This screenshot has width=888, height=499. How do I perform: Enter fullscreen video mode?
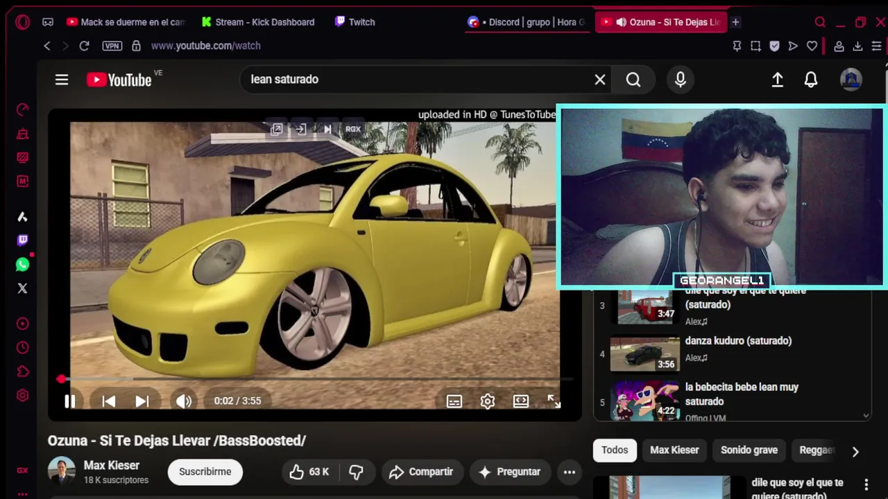pyautogui.click(x=554, y=401)
